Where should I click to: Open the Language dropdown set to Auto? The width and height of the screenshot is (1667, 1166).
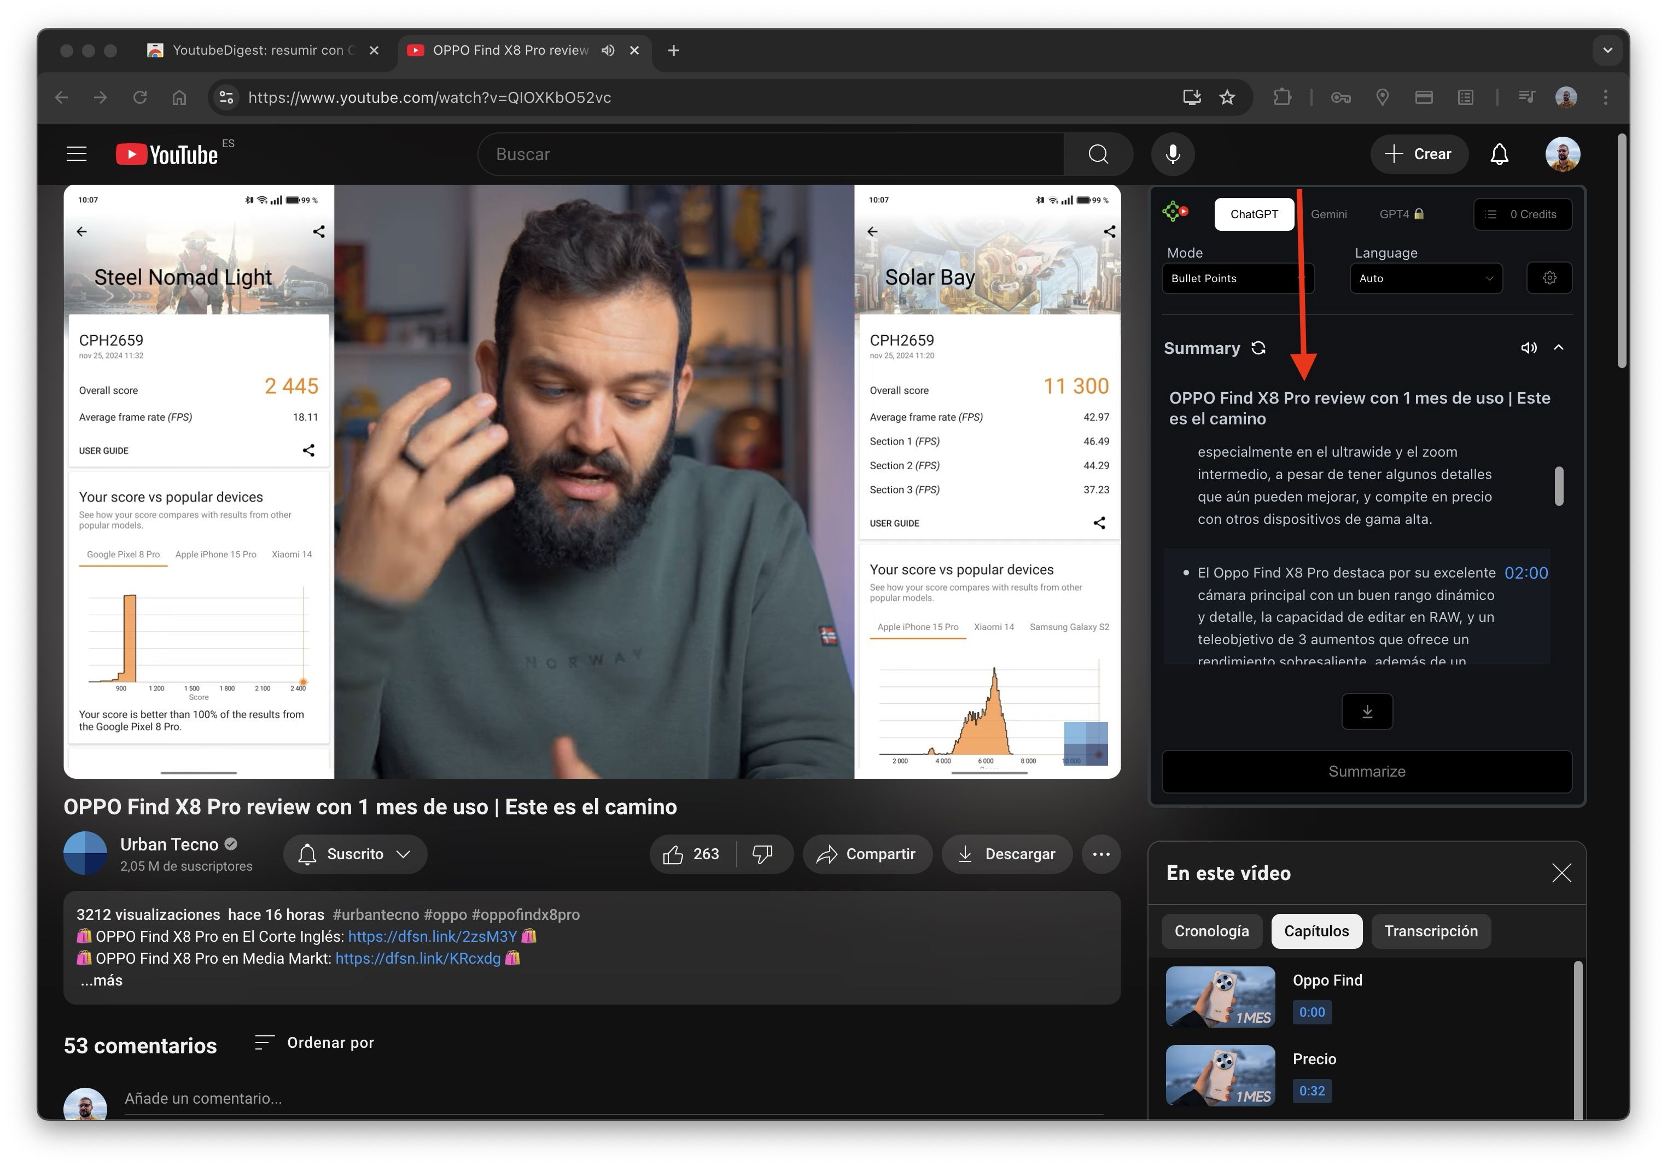(x=1426, y=279)
